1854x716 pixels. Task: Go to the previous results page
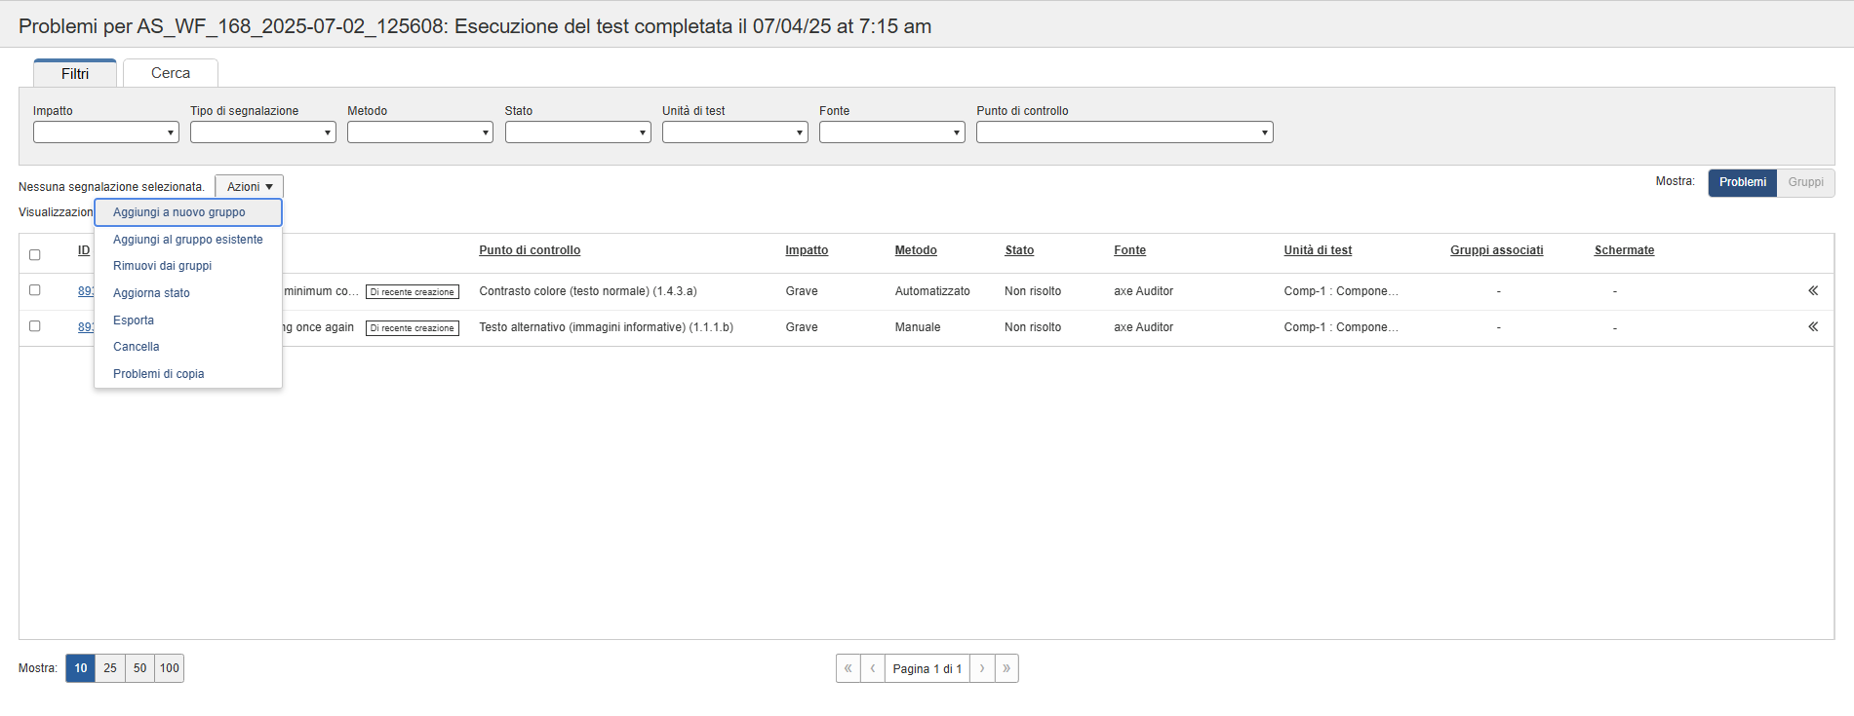[x=873, y=668]
